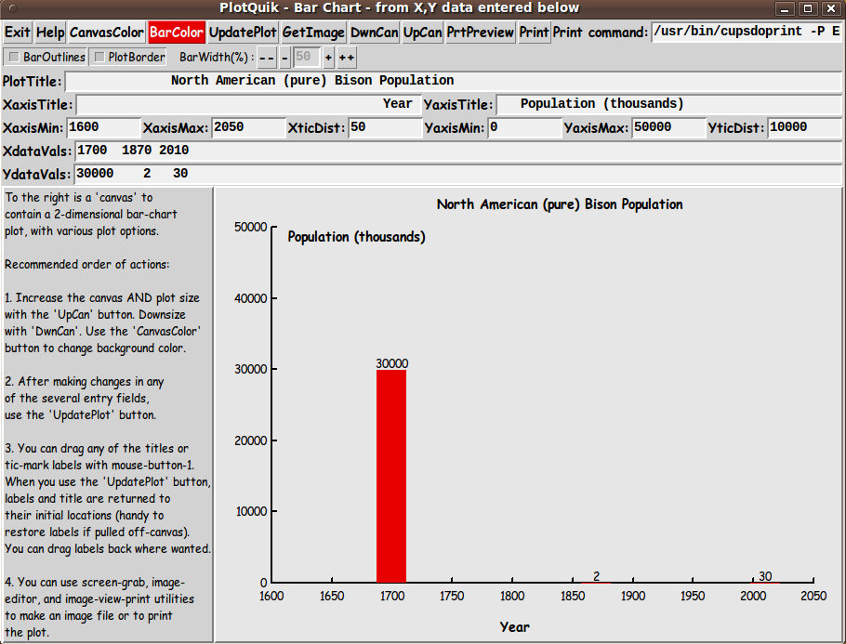Click the Print button
The image size is (846, 644).
534,33
